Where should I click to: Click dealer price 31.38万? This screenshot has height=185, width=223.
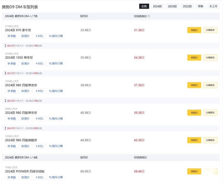click(x=139, y=30)
